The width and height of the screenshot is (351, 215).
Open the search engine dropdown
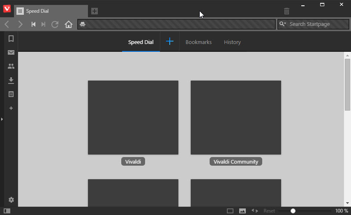pos(282,24)
